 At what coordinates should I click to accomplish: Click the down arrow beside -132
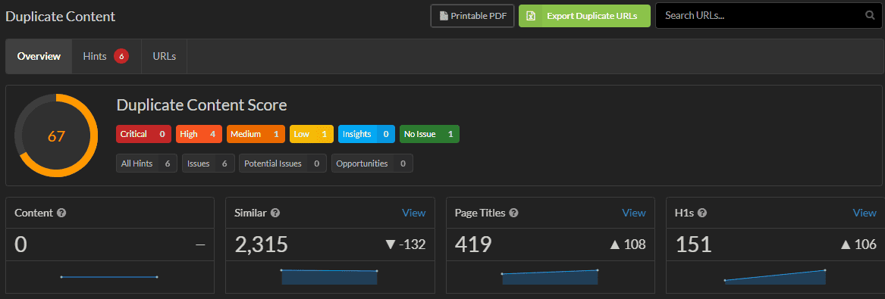[x=390, y=244]
